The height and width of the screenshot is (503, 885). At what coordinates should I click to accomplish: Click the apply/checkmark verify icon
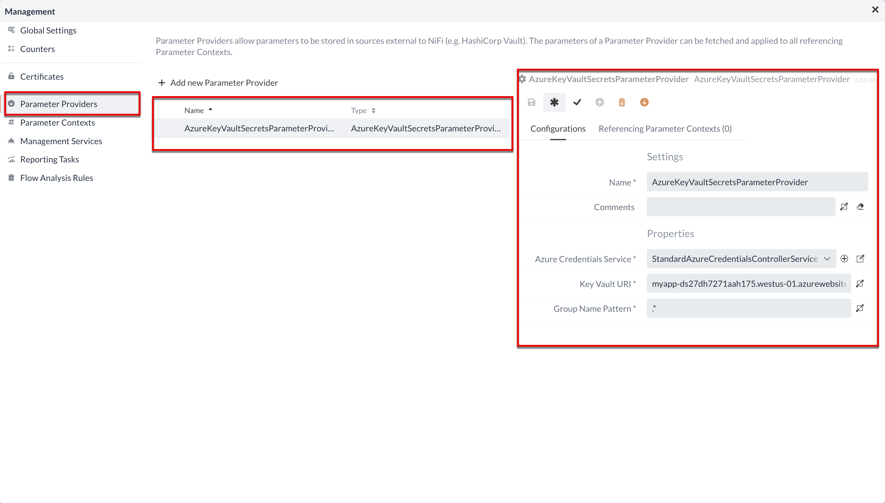point(577,102)
